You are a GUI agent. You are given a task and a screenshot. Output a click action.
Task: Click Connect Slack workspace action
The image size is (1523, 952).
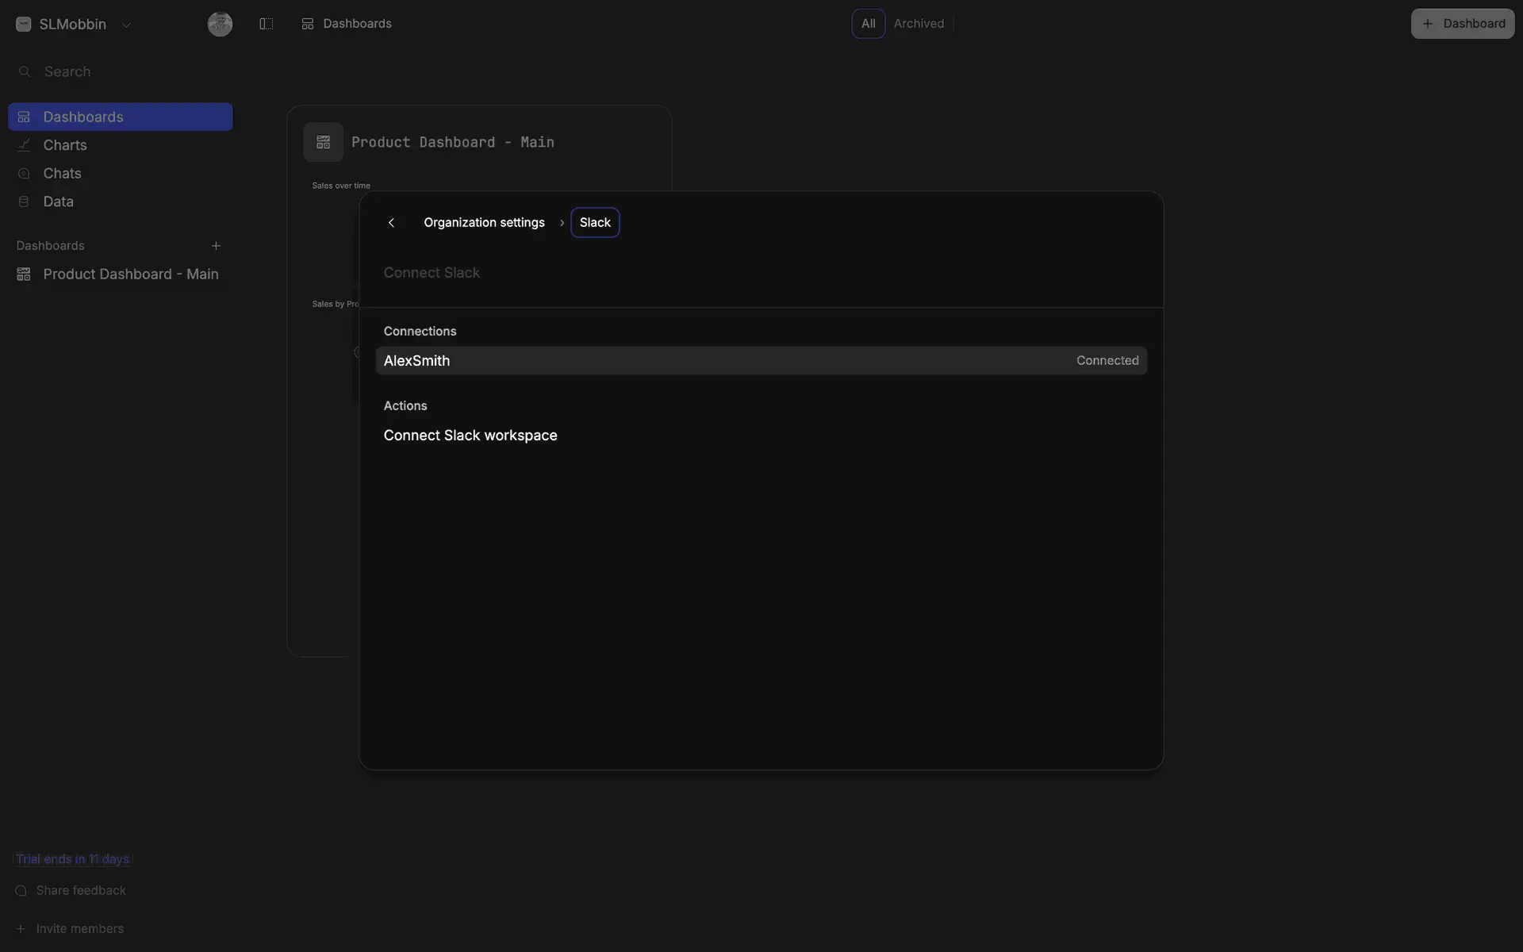[470, 436]
